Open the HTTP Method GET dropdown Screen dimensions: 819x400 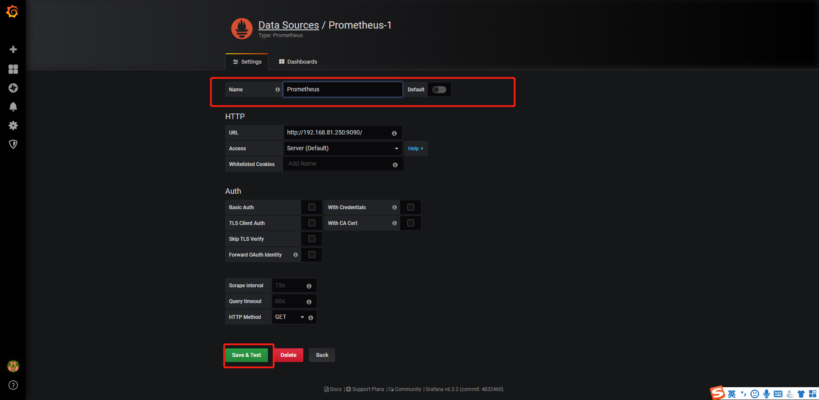(x=289, y=317)
